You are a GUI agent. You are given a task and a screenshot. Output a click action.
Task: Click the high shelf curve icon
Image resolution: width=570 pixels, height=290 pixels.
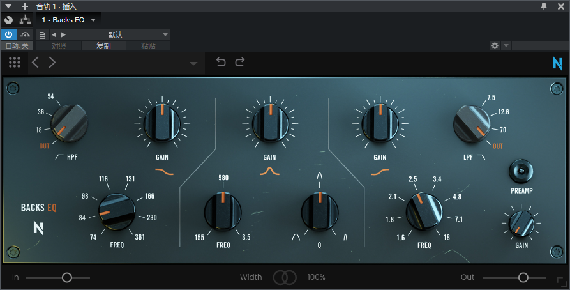click(380, 171)
